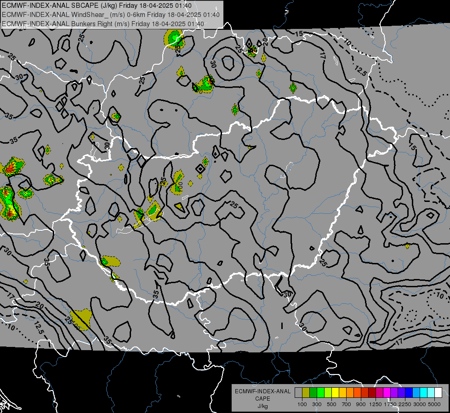
Task: Click the pure yellow legend swatch
Action: click(x=335, y=393)
